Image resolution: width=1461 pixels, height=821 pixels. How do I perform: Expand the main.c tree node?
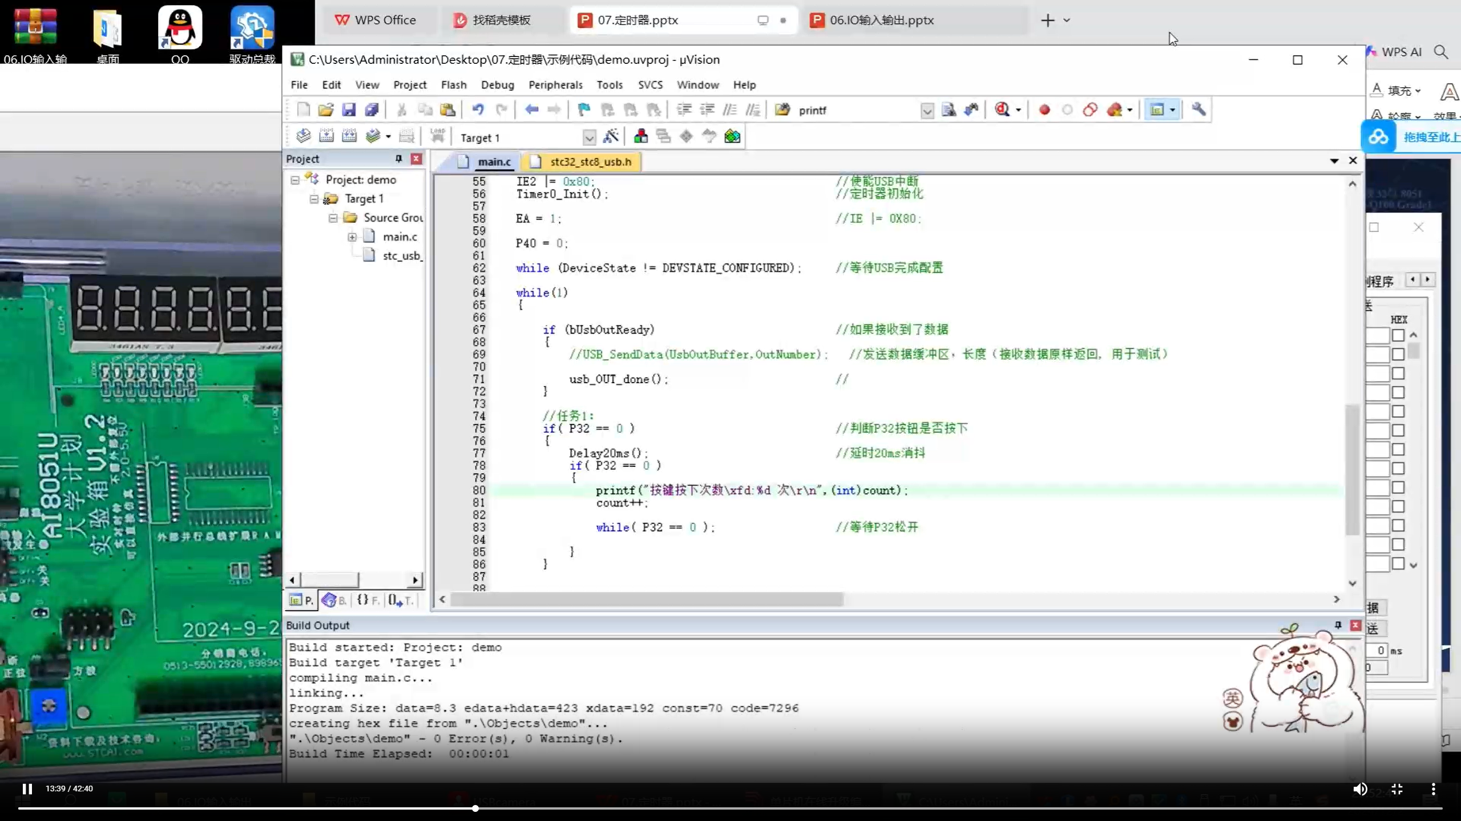coord(352,237)
